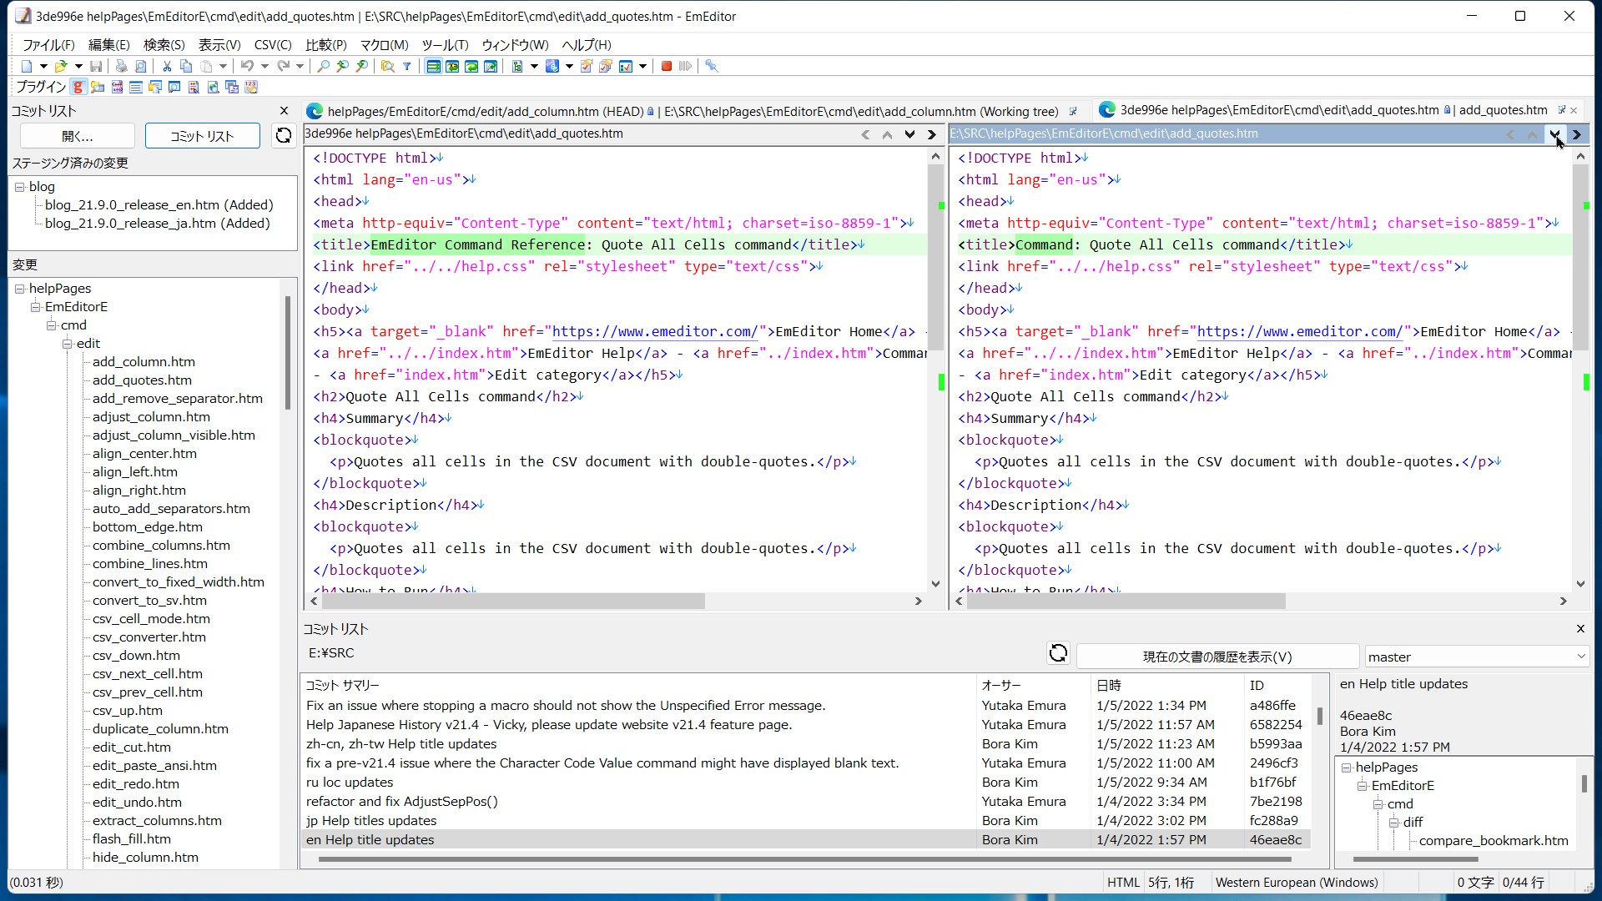The width and height of the screenshot is (1602, 901).
Task: Click the sidebar commit list refresh icon
Action: pos(284,135)
